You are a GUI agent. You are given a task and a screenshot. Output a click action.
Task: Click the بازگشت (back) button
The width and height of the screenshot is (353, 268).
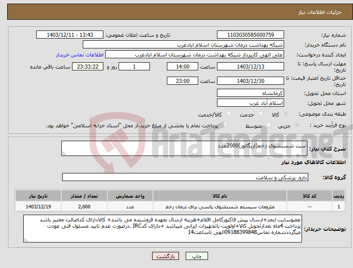(166, 256)
